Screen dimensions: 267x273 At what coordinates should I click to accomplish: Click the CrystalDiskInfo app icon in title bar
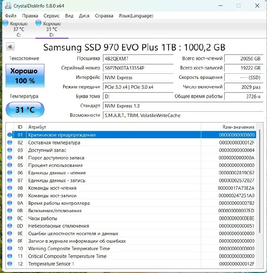coord(8,6)
